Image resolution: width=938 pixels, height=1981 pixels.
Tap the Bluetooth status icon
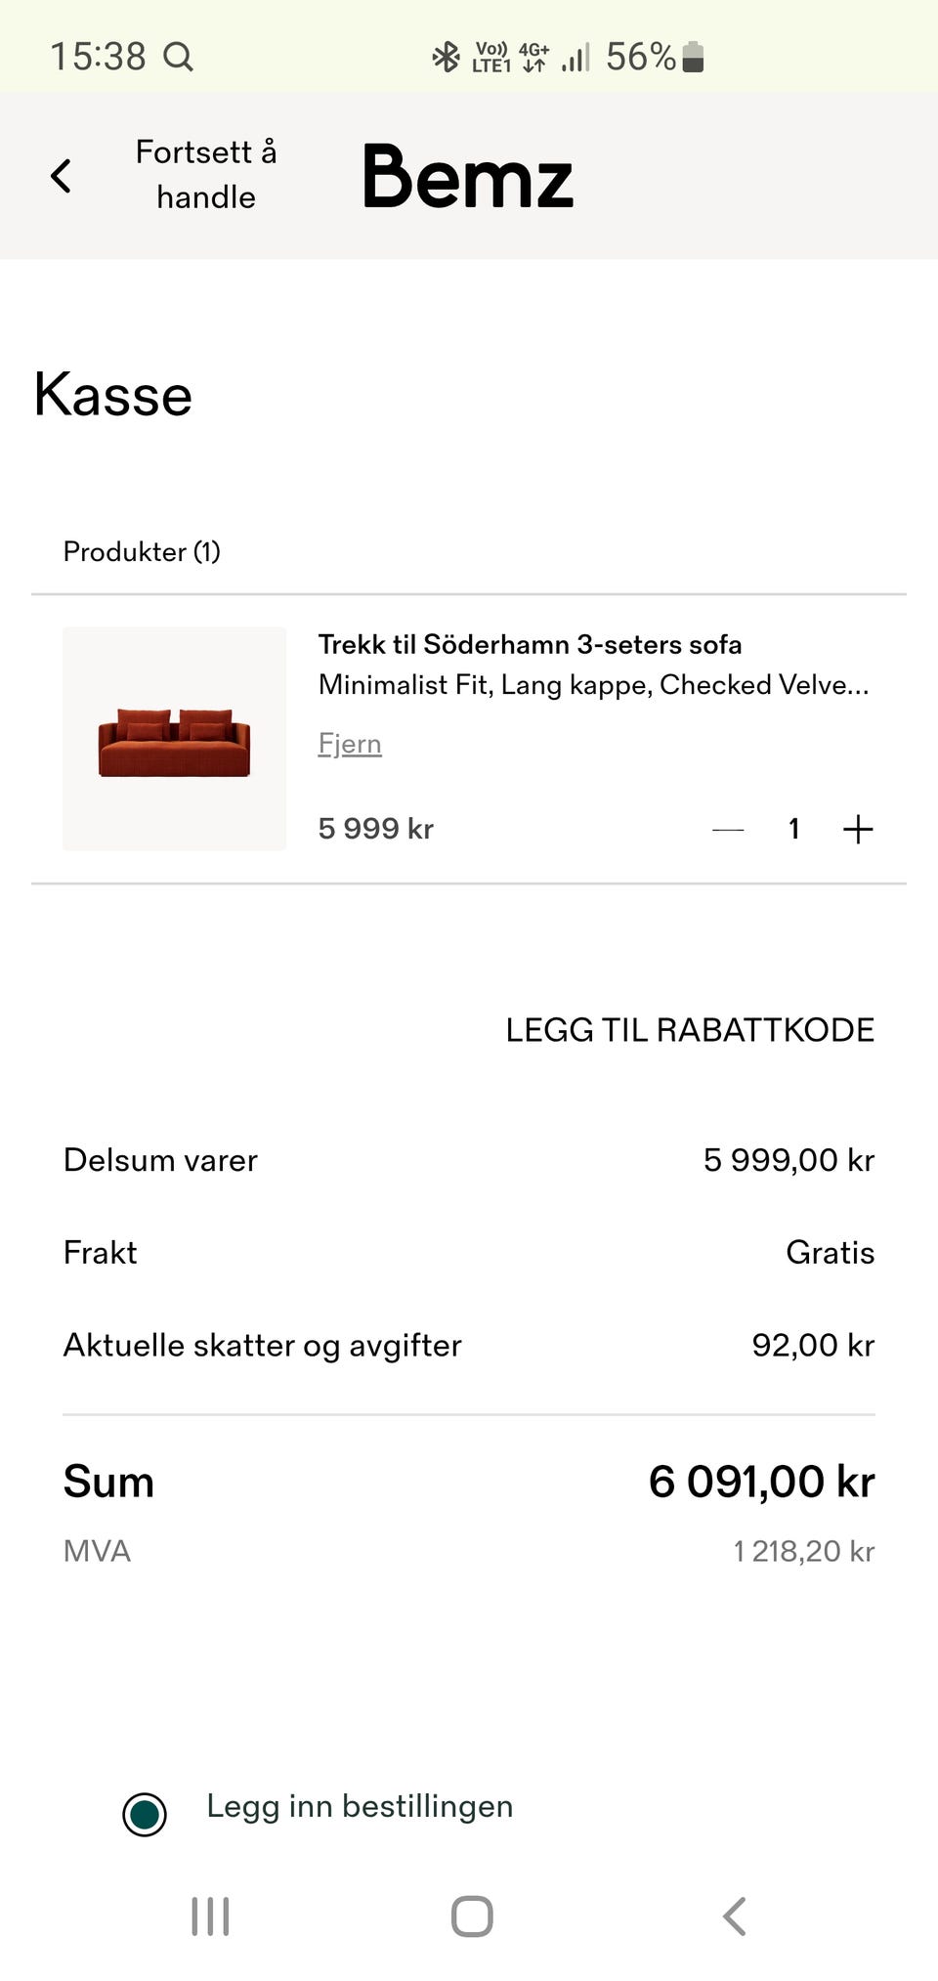coord(446,57)
